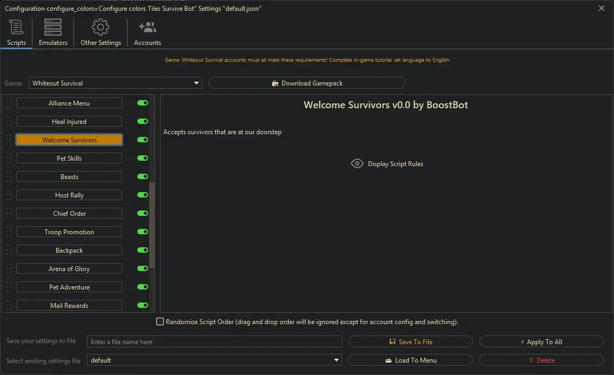Toggle the Arena of Glory script switch
614x375 pixels.
[x=143, y=268]
